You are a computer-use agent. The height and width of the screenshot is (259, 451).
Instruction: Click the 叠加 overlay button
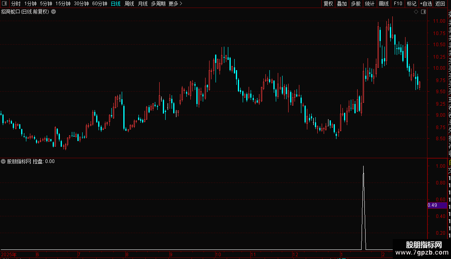click(x=342, y=4)
